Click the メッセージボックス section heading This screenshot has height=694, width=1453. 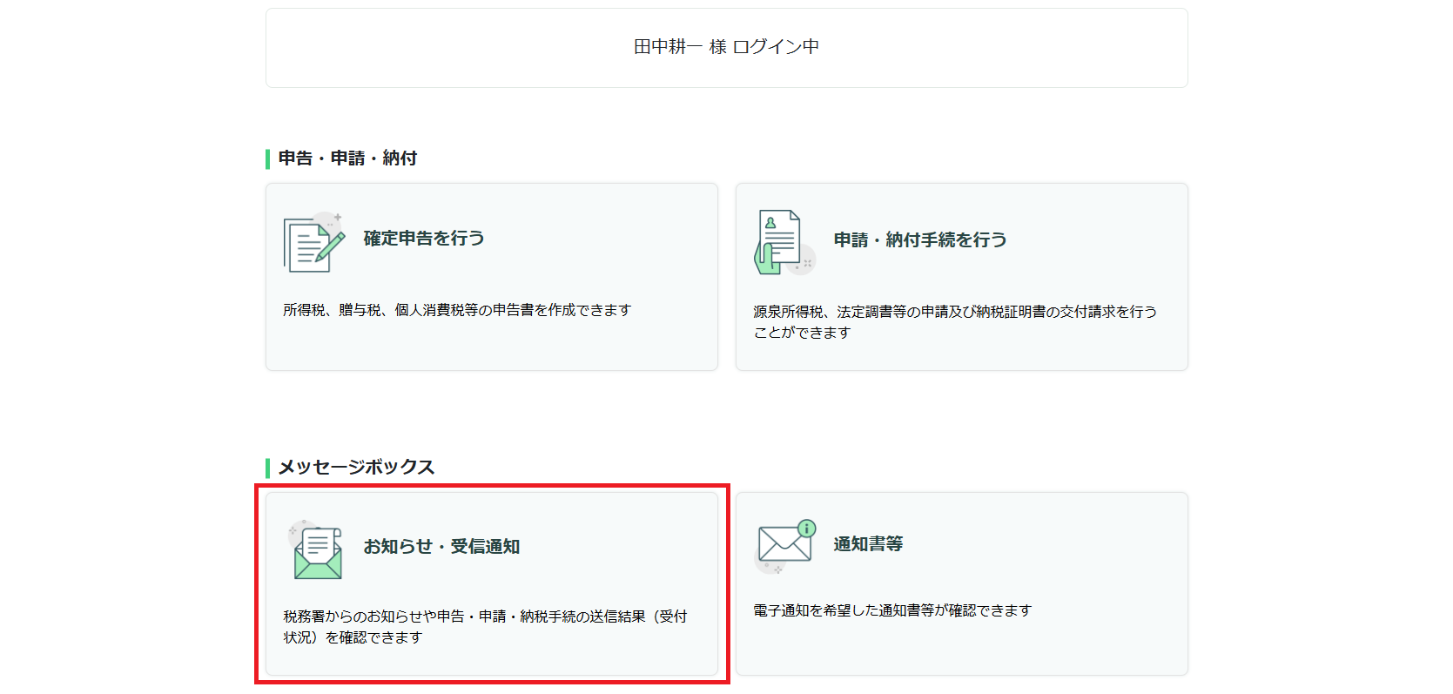[x=356, y=468]
